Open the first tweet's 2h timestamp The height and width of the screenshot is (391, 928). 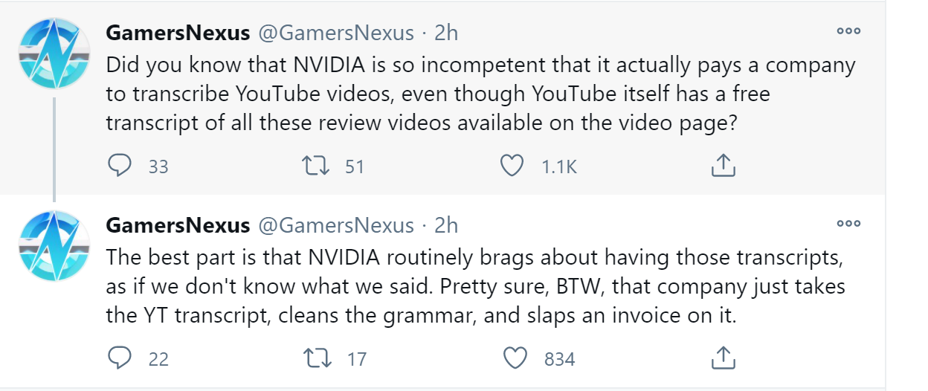click(x=446, y=33)
